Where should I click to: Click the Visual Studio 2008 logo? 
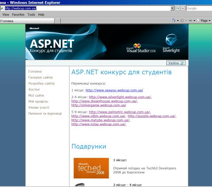click(x=141, y=48)
